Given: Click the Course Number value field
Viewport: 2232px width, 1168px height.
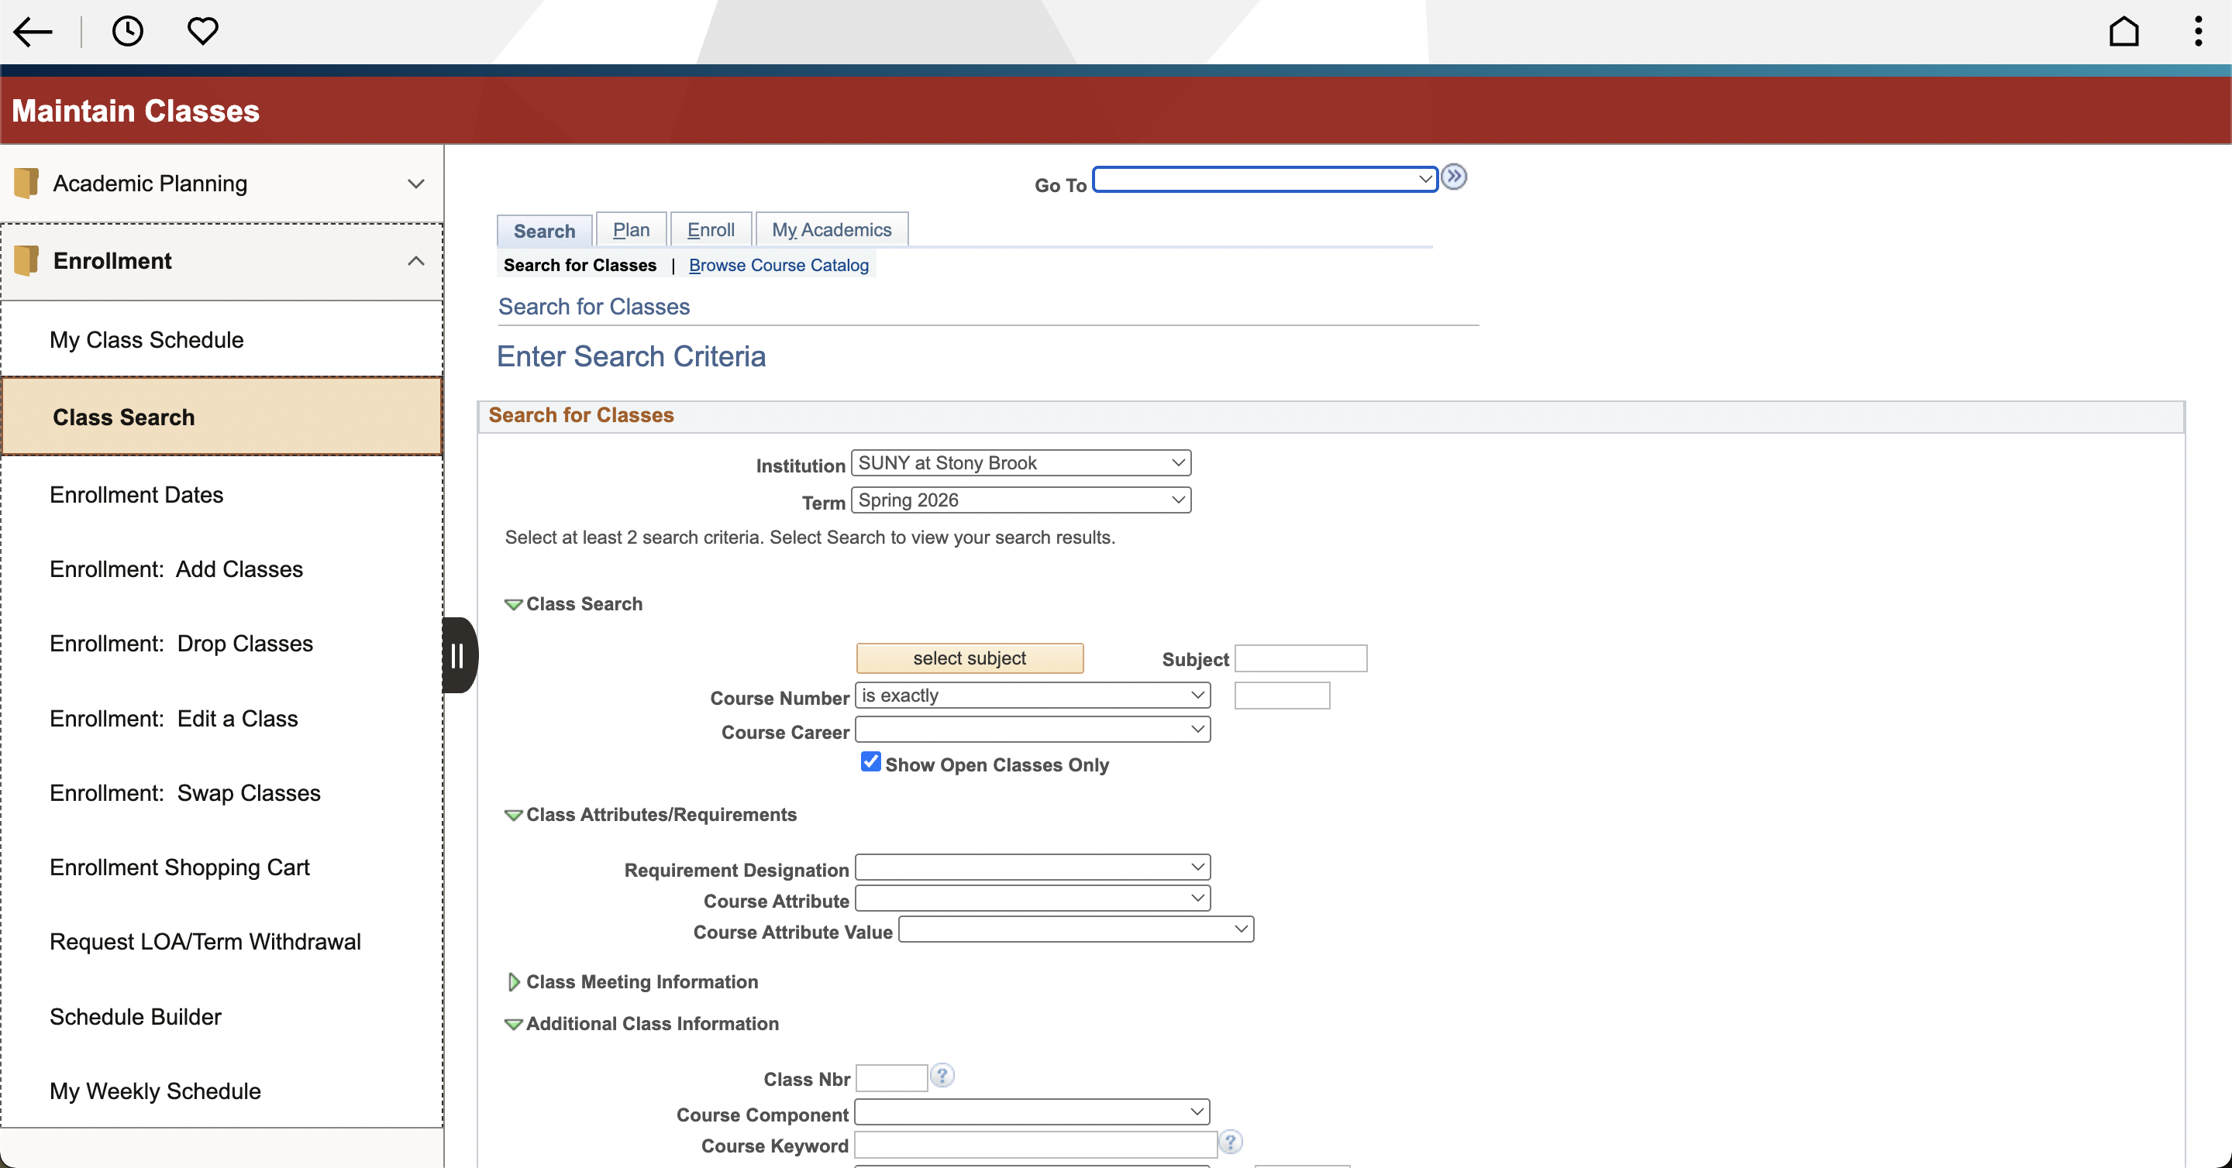Looking at the screenshot, I should 1283,696.
